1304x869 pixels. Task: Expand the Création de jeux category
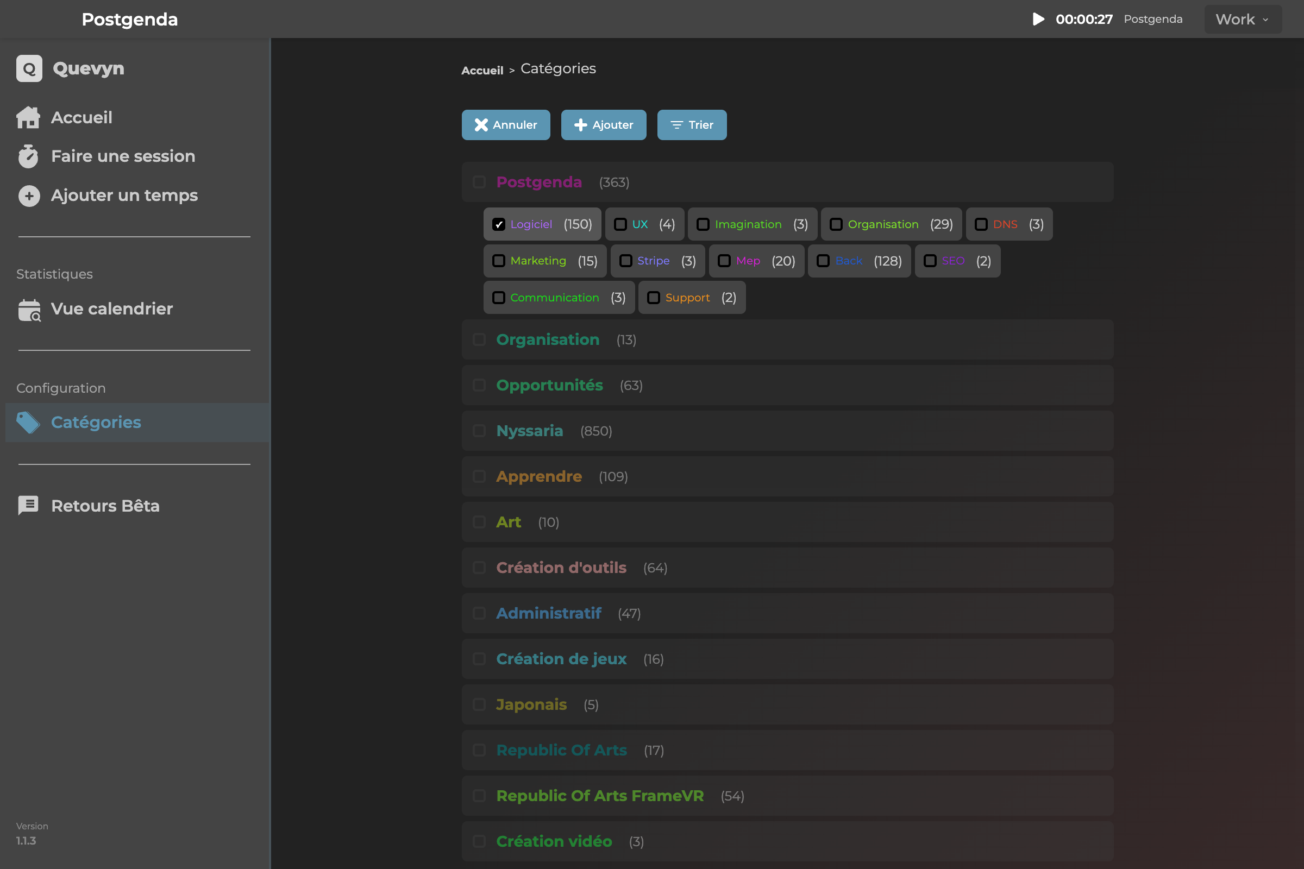(x=787, y=659)
